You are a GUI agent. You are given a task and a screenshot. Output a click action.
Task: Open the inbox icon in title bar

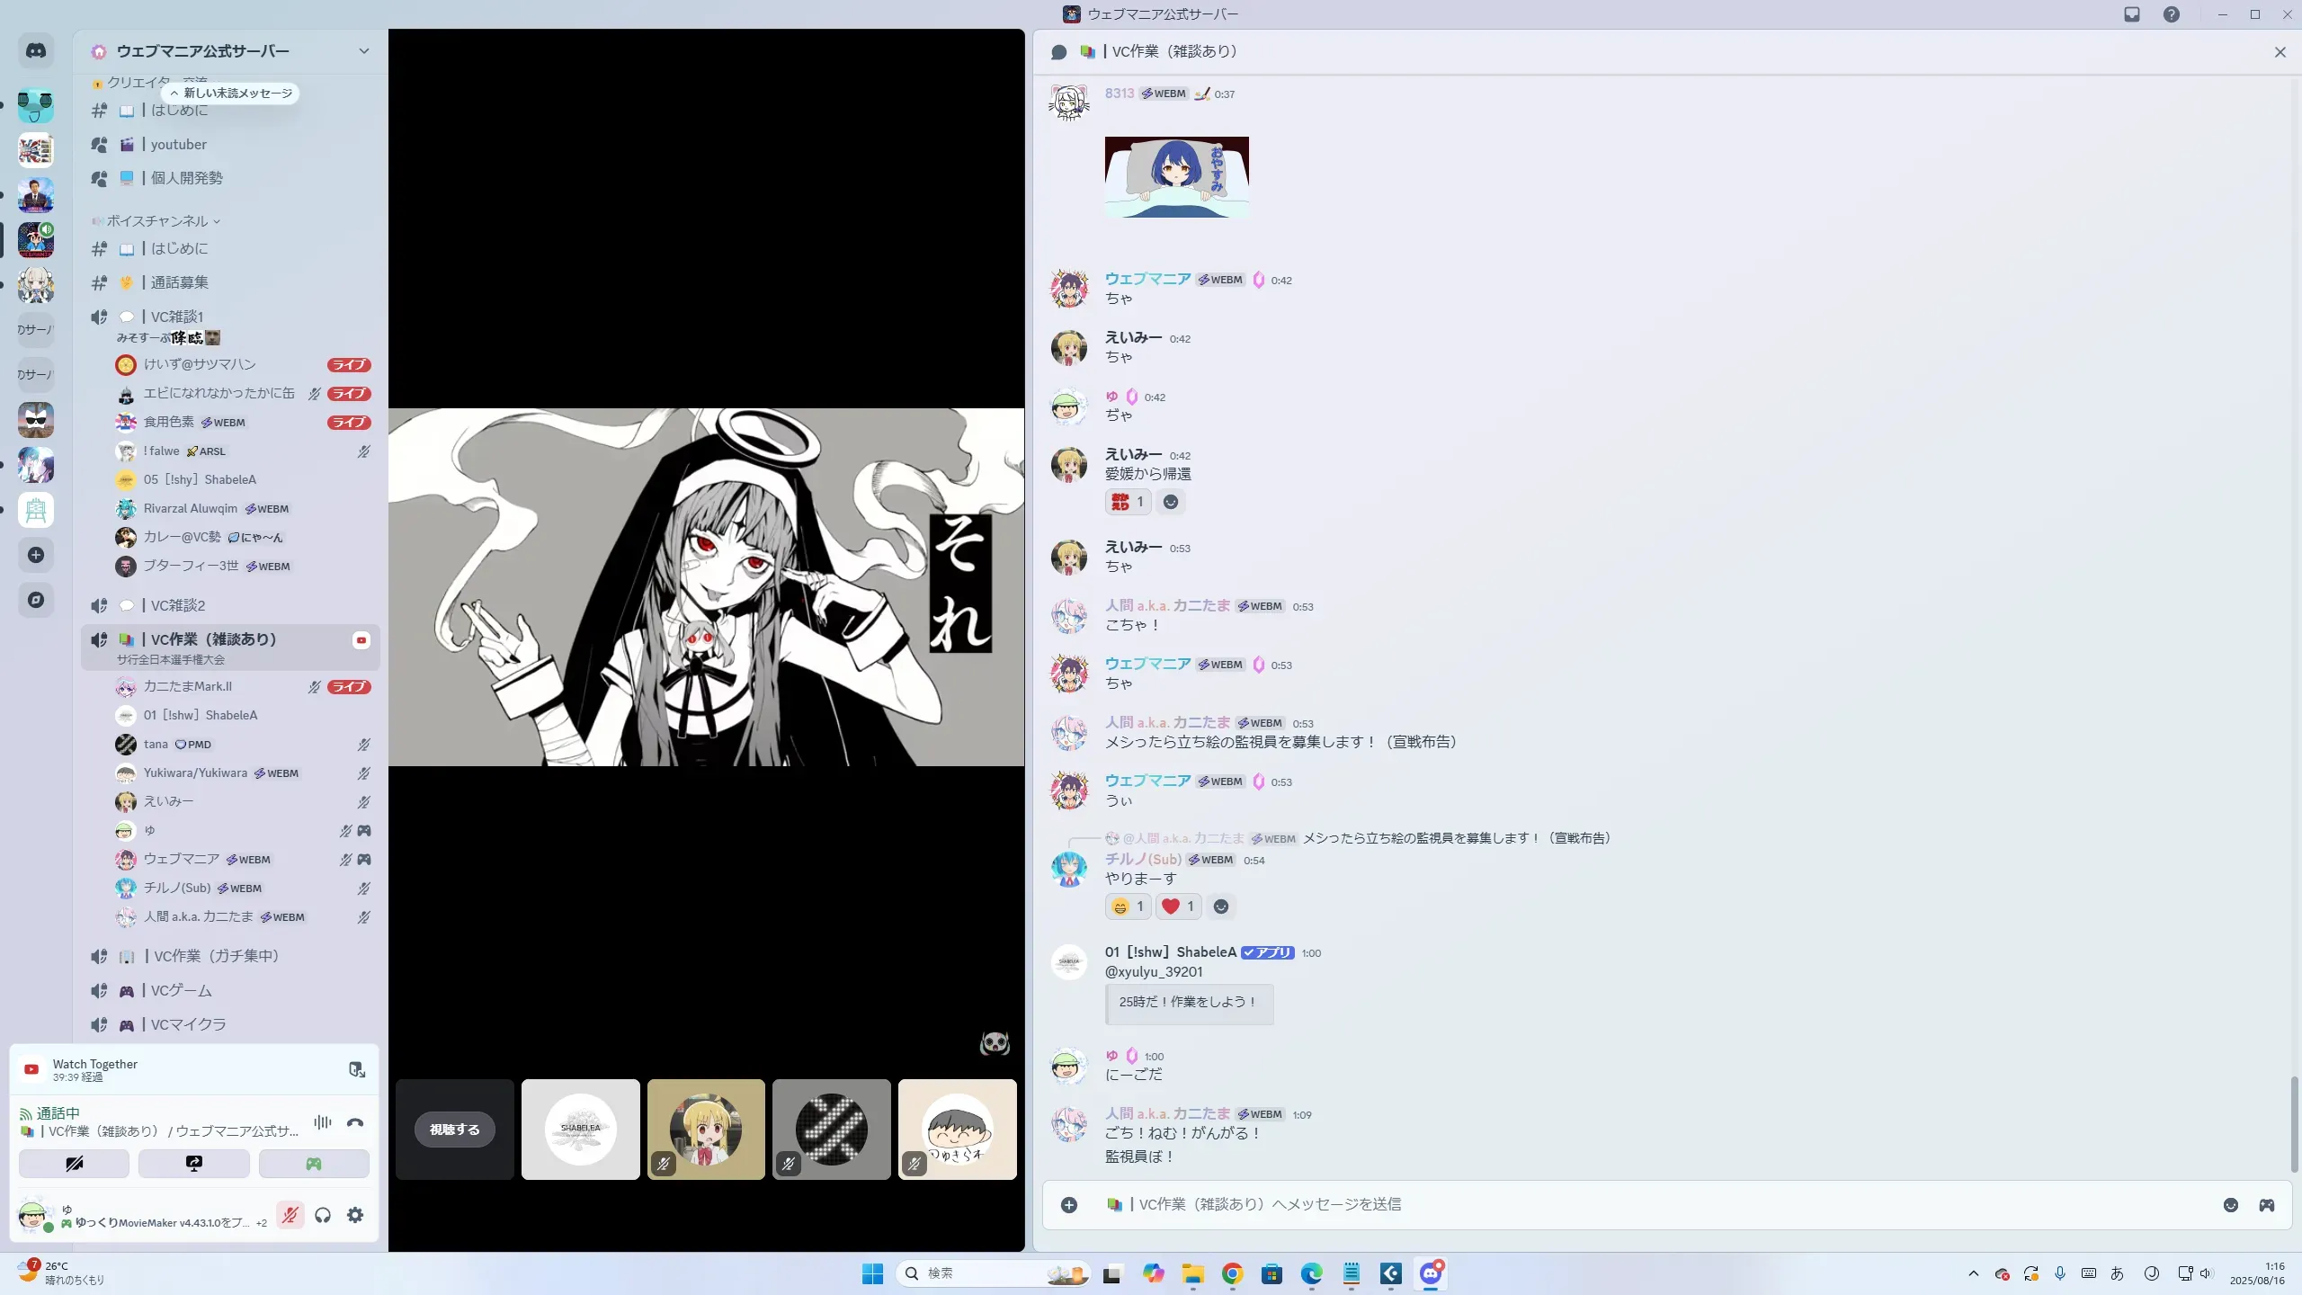point(2132,14)
